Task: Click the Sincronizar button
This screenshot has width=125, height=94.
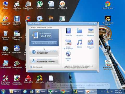Action: tap(44, 52)
